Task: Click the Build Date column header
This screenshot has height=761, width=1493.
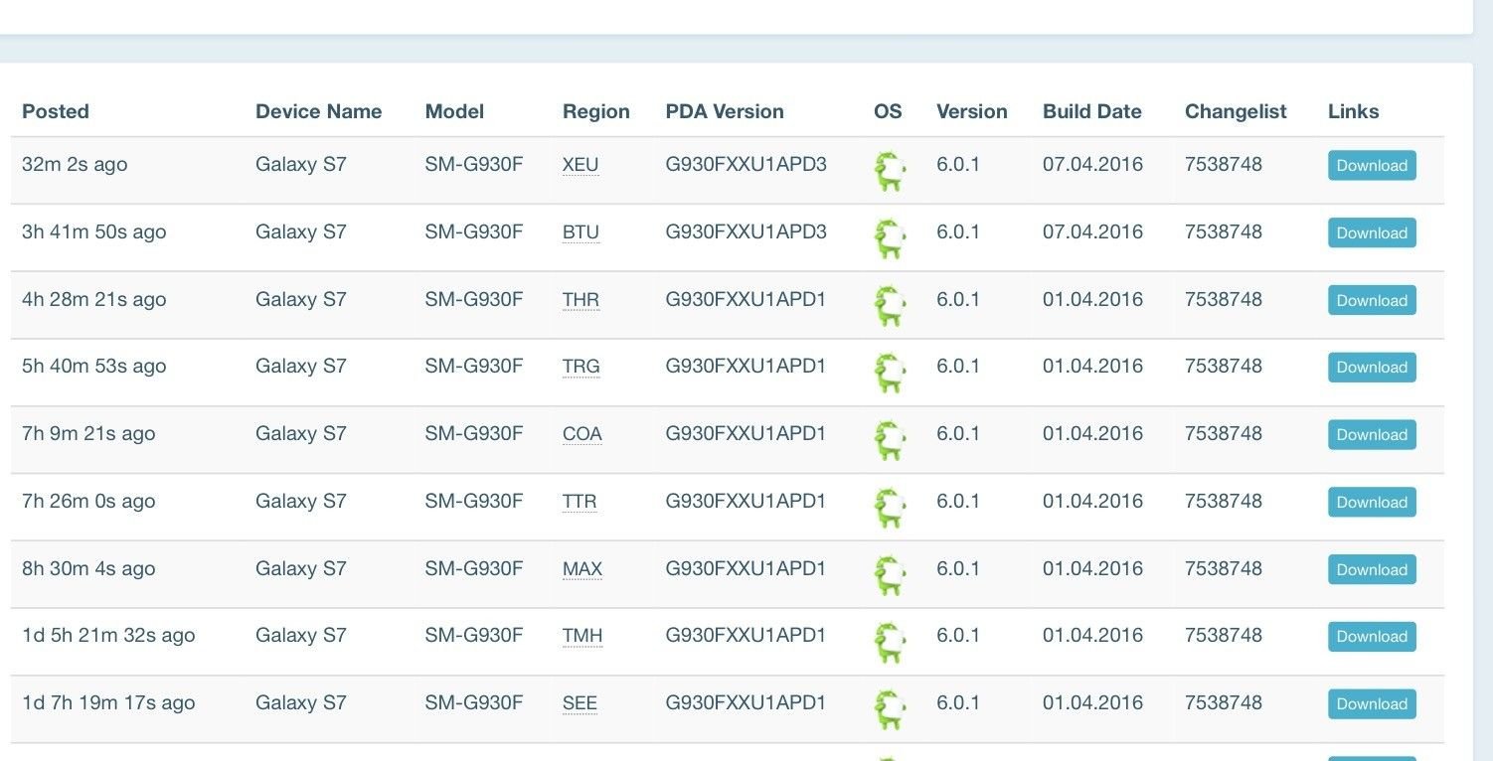Action: pyautogui.click(x=1092, y=111)
